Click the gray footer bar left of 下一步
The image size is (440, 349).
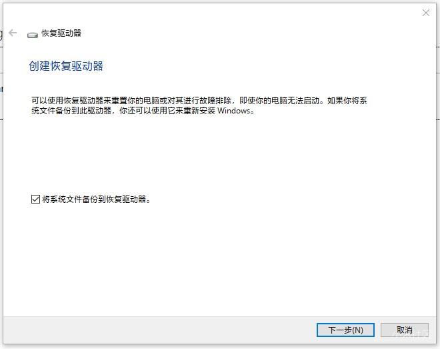(160, 330)
